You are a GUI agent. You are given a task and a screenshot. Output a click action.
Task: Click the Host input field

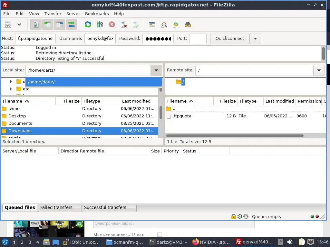[x=35, y=39]
